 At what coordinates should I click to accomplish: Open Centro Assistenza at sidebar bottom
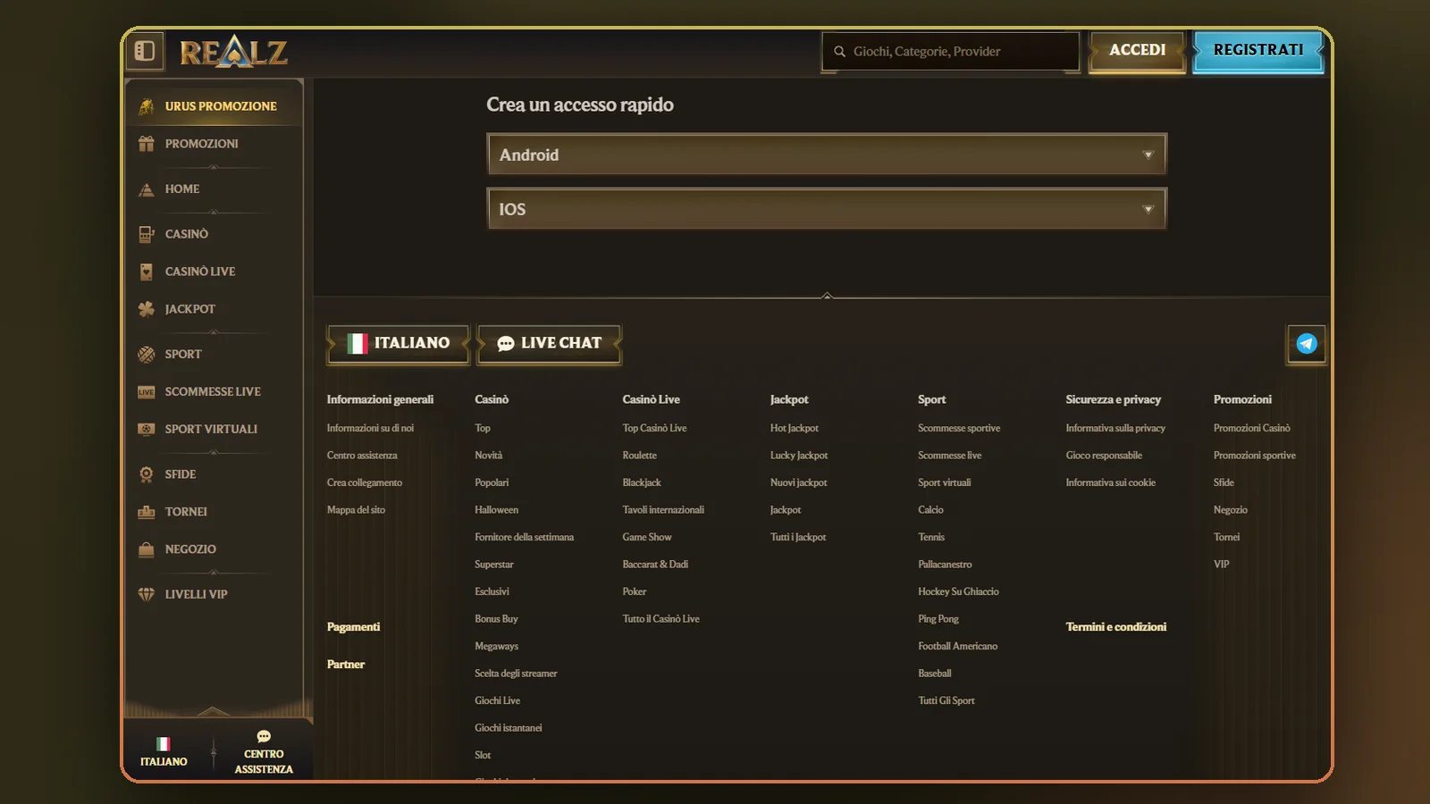(x=264, y=752)
